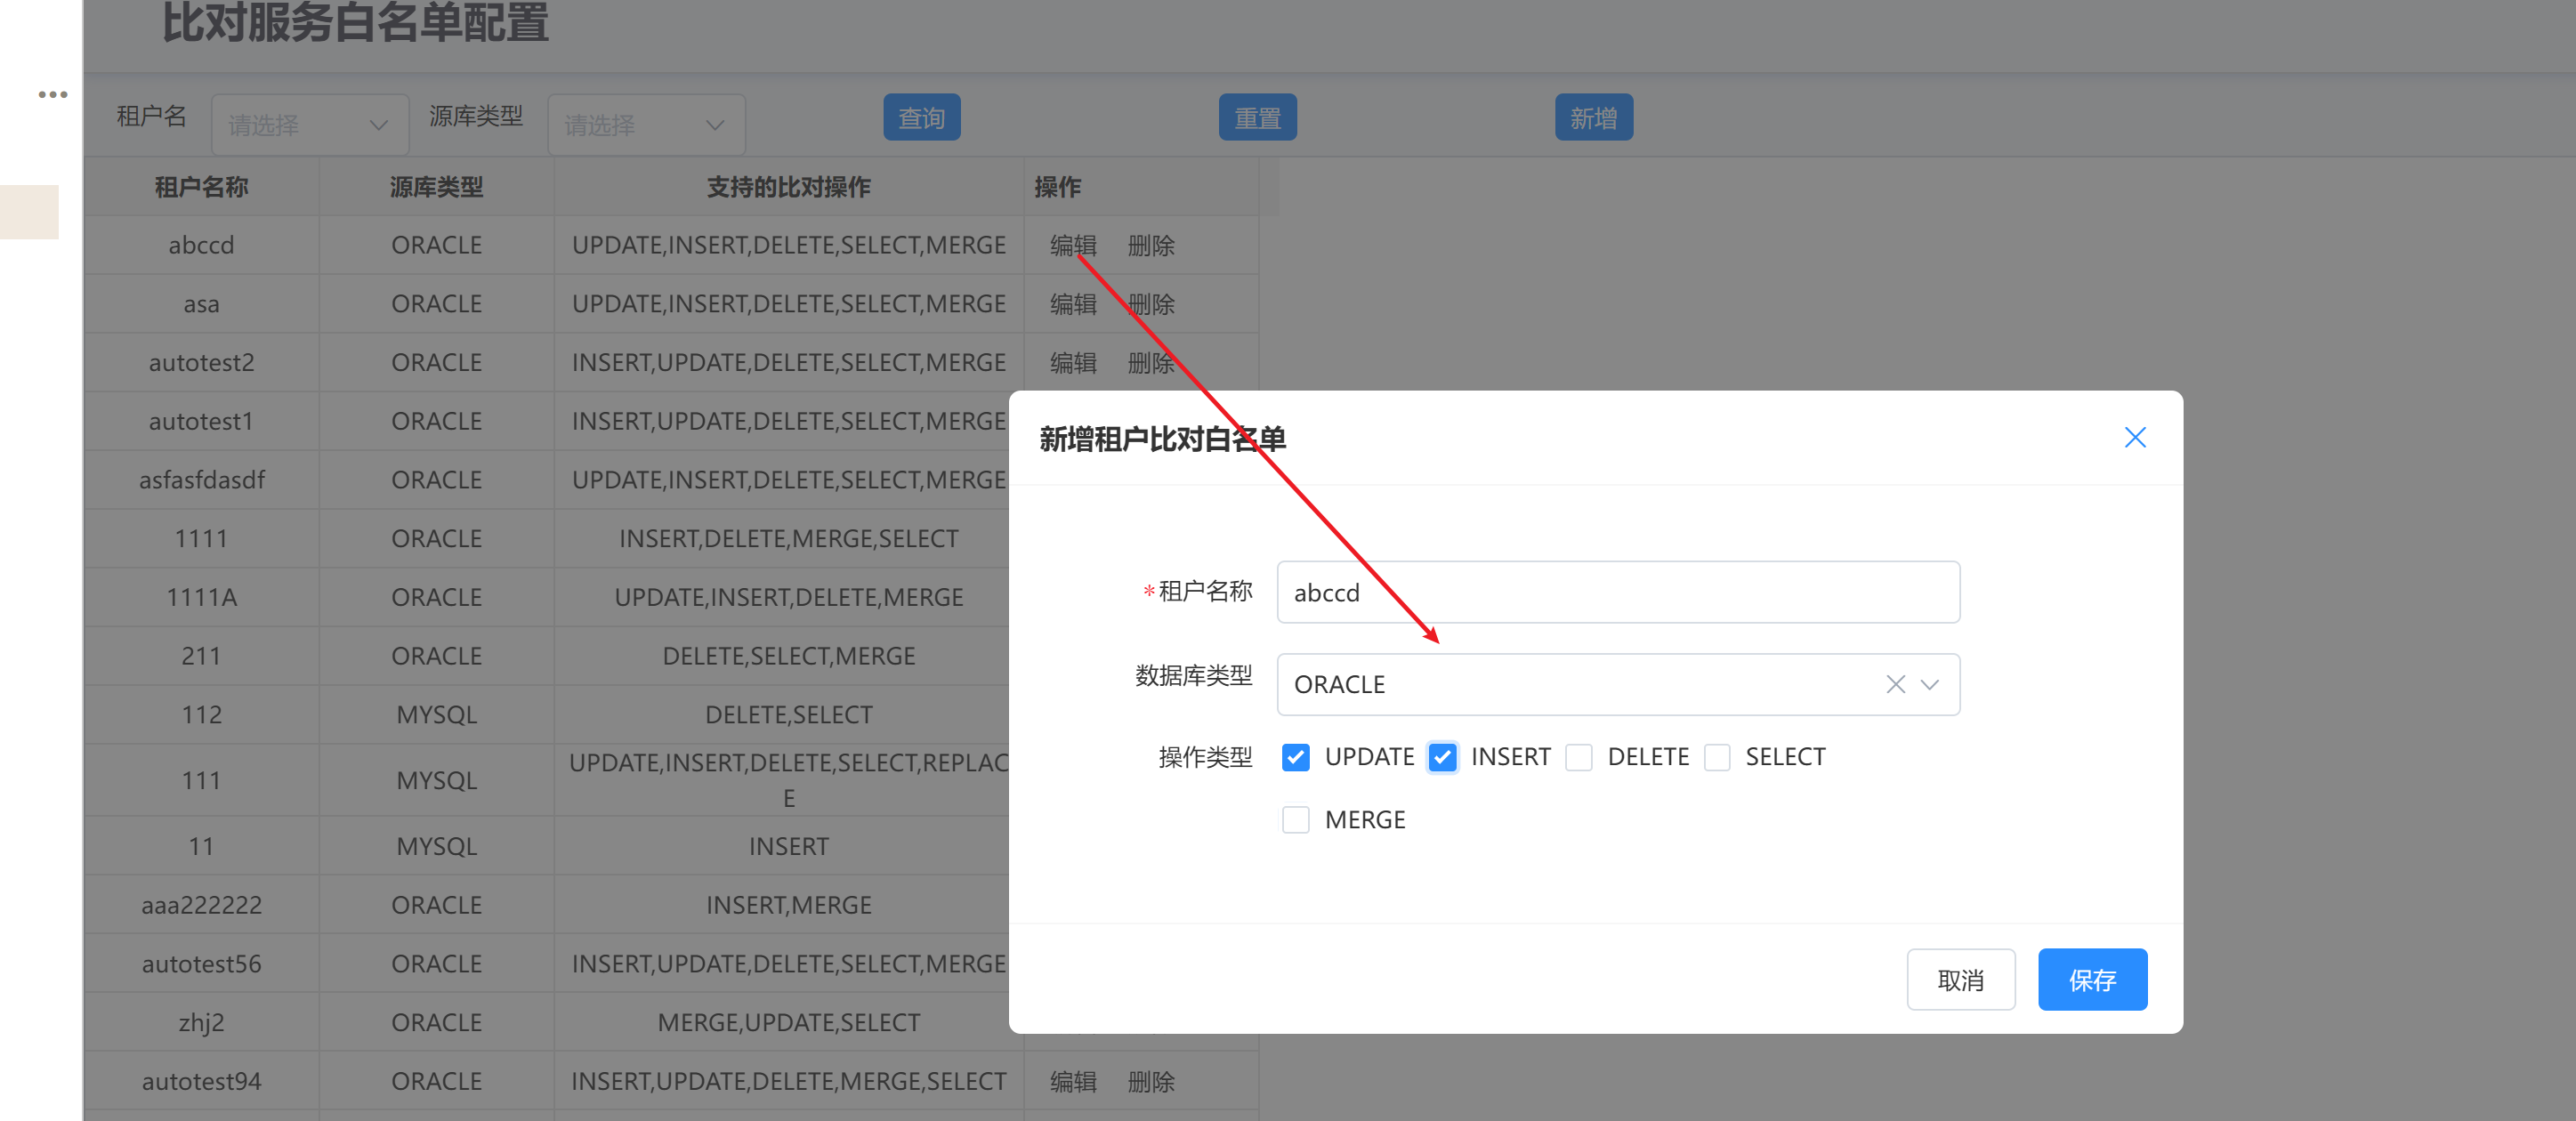Viewport: 2576px width, 1121px height.
Task: Click the three-dots sidebar menu icon
Action: (x=52, y=95)
